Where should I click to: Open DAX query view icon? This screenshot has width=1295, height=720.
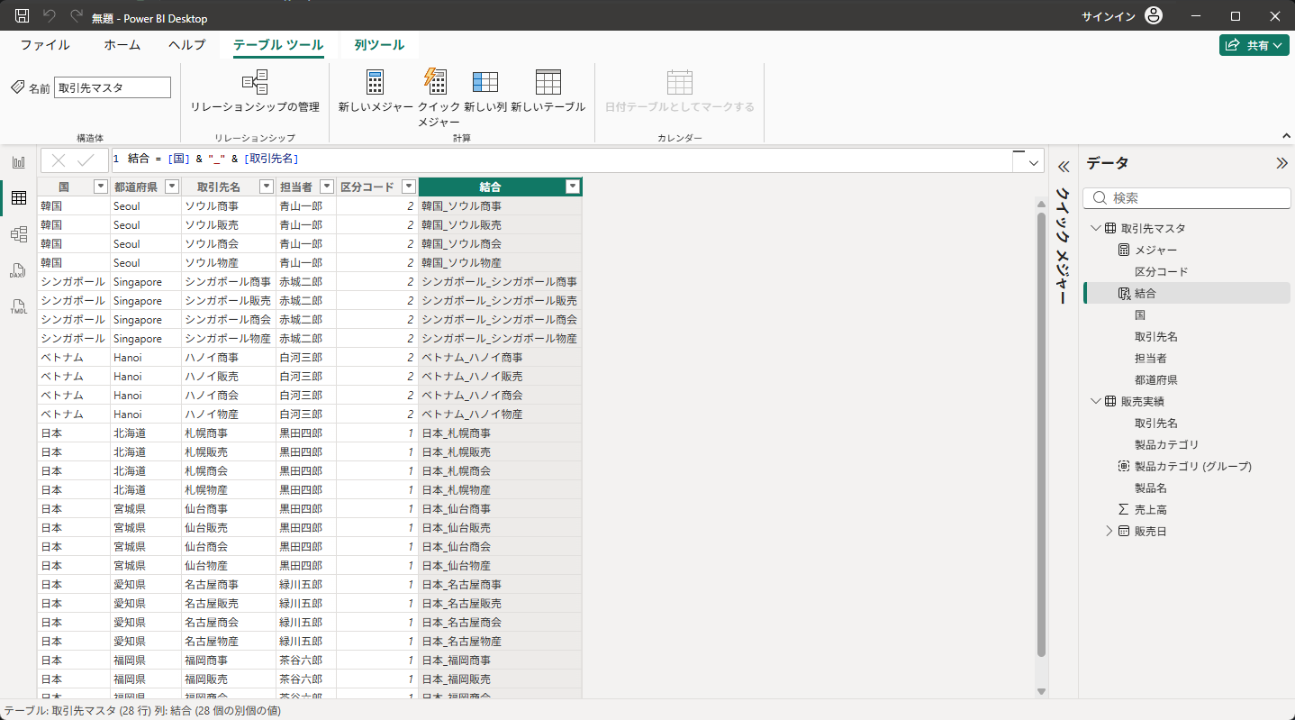click(x=18, y=270)
